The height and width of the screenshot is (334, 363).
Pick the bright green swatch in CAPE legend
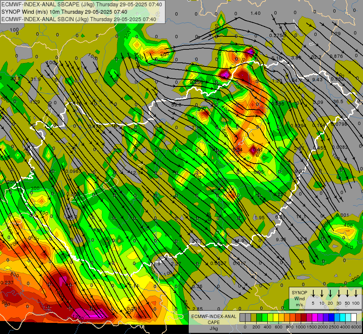(x=265, y=317)
